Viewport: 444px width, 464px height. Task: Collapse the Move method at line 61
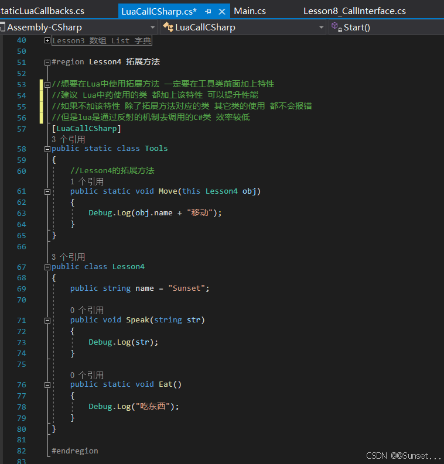tap(47, 192)
